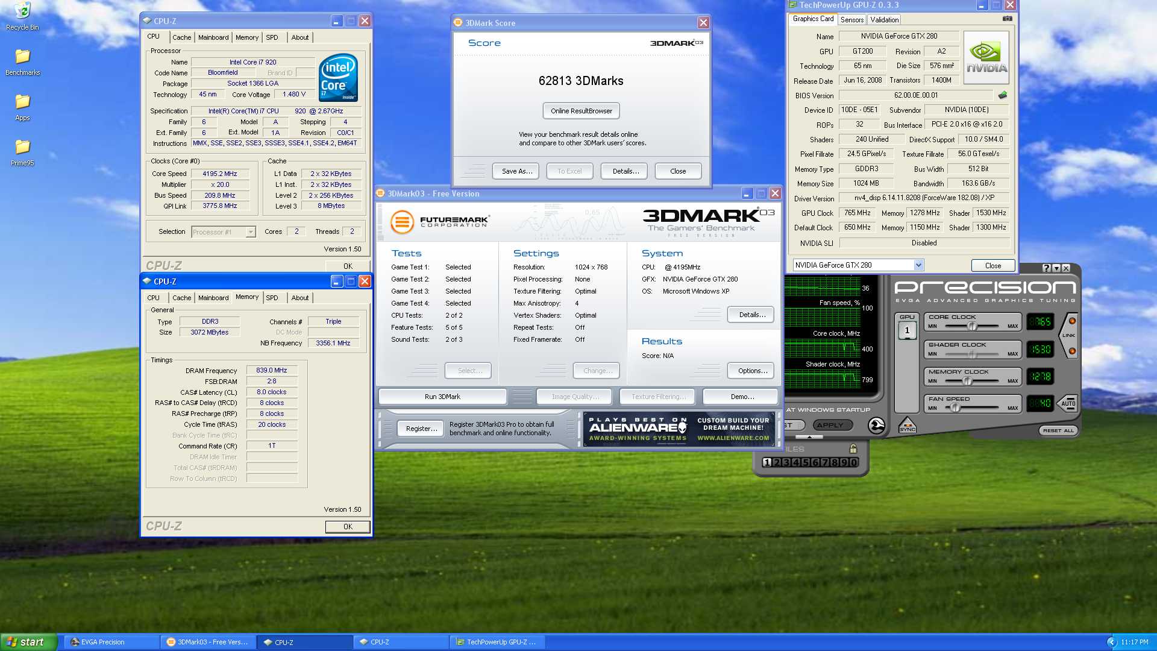Viewport: 1157px width, 651px height.
Task: Click Details button in 3DMark Score dialog
Action: pyautogui.click(x=625, y=171)
